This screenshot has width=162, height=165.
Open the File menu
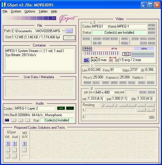point(5,11)
